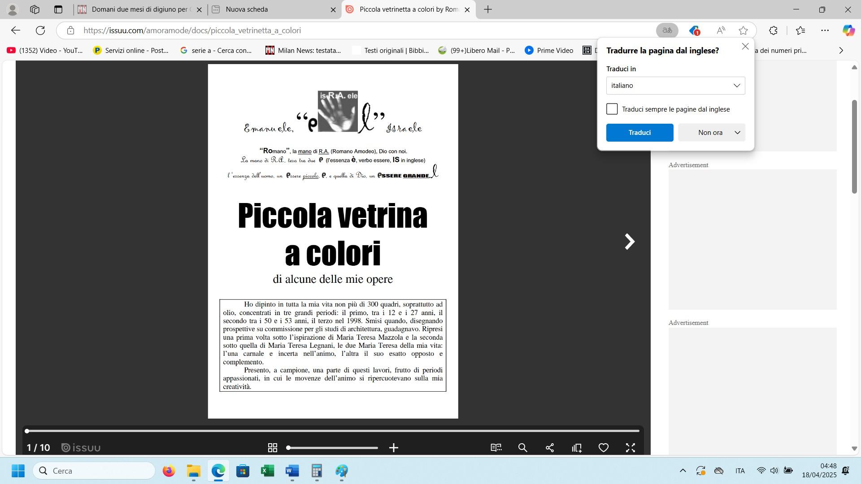Open the issuu grid page overview icon
The image size is (861, 484).
click(x=272, y=448)
